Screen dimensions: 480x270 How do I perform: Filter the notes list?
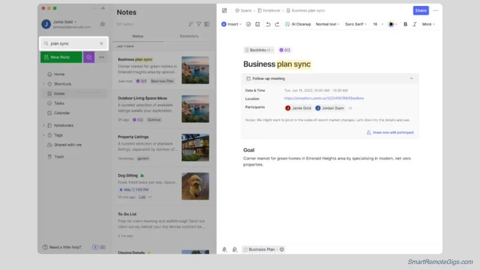[x=199, y=24]
